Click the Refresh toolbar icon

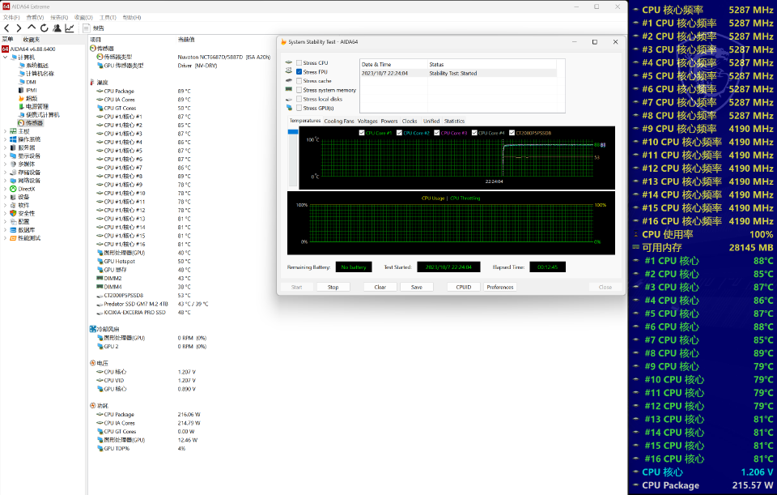pyautogui.click(x=44, y=28)
